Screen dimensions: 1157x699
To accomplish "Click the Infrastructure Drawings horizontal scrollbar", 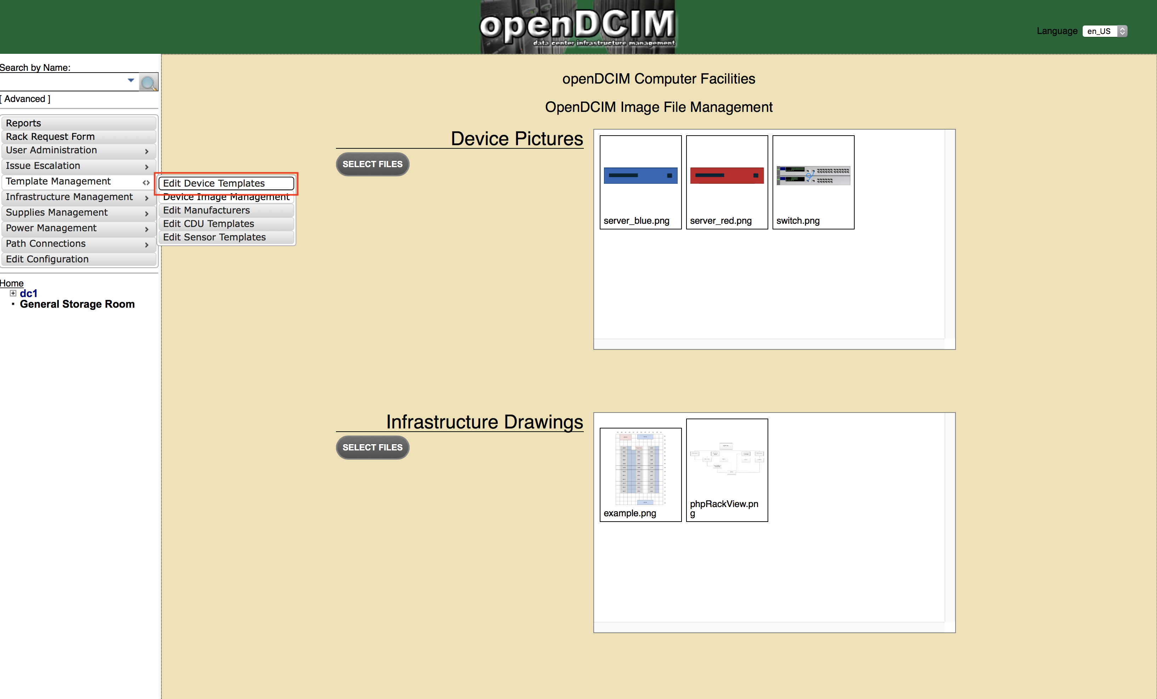I will coord(769,627).
